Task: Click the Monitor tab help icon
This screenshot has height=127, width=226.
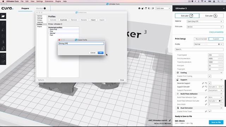Action: [45, 8]
